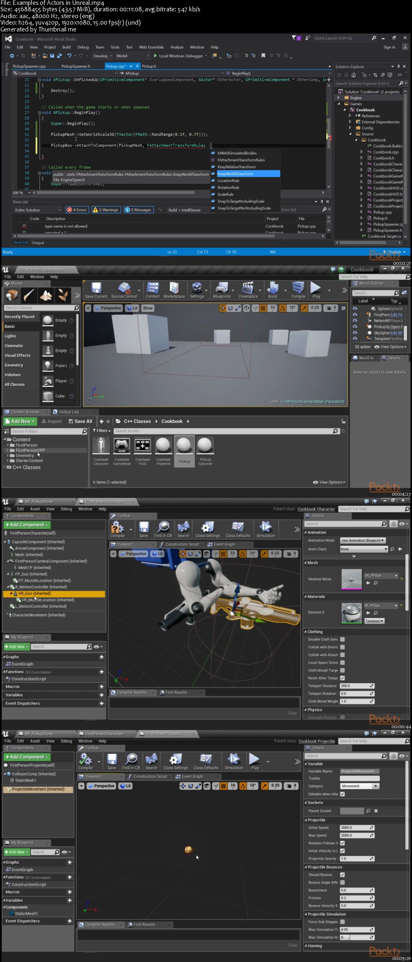
Task: Toggle Rotation Follows Velocity checkbox
Action: pos(342,843)
